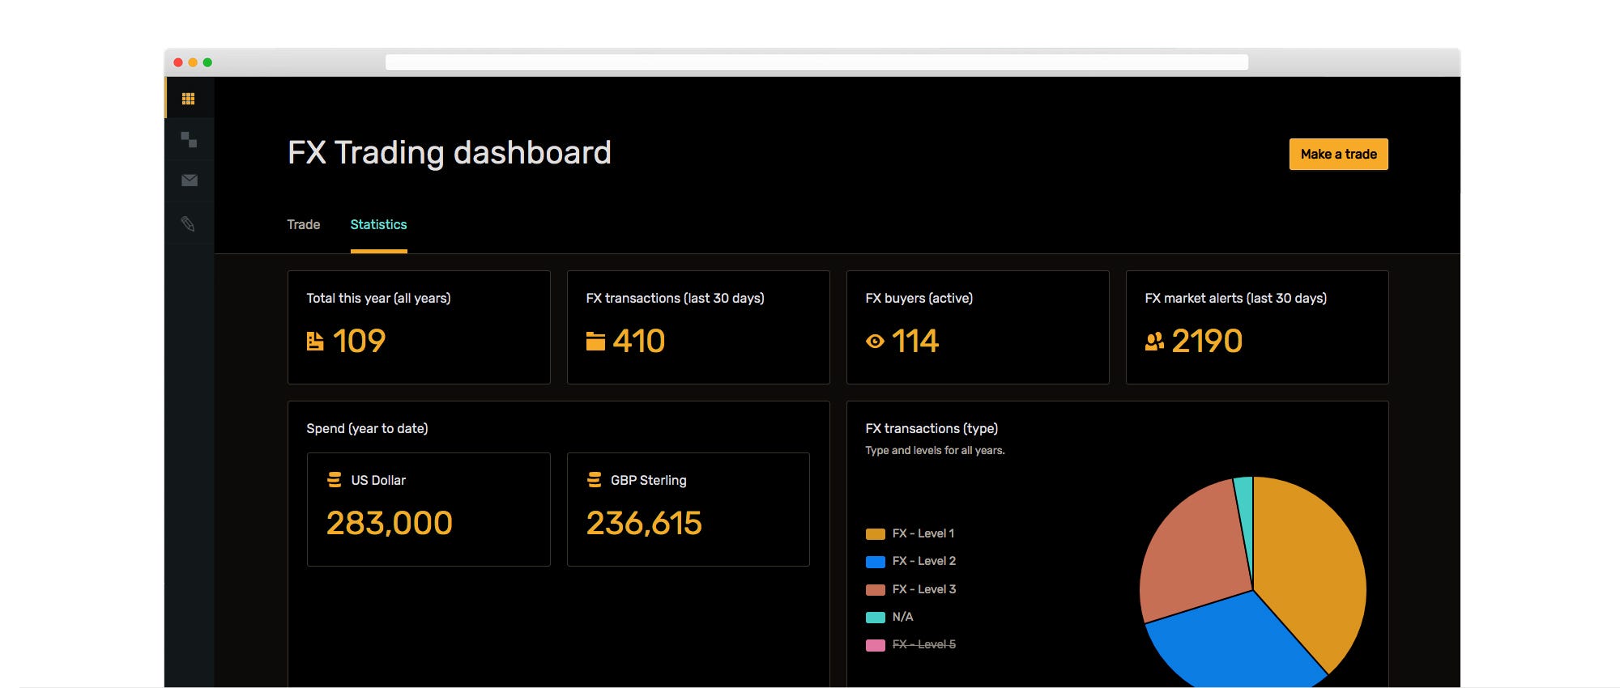Screen dimensions: 1620x688
Task: Click the eye icon beside 114
Action: [x=875, y=342]
